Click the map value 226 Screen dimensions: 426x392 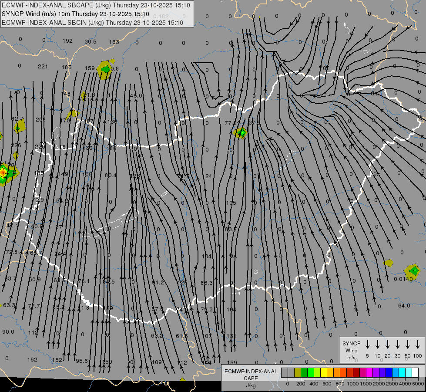pos(16,145)
